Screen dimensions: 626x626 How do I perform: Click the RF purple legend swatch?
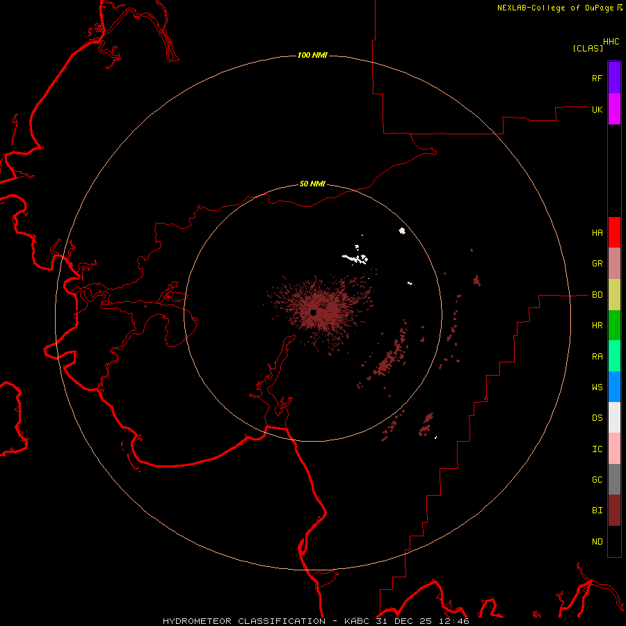(x=614, y=78)
